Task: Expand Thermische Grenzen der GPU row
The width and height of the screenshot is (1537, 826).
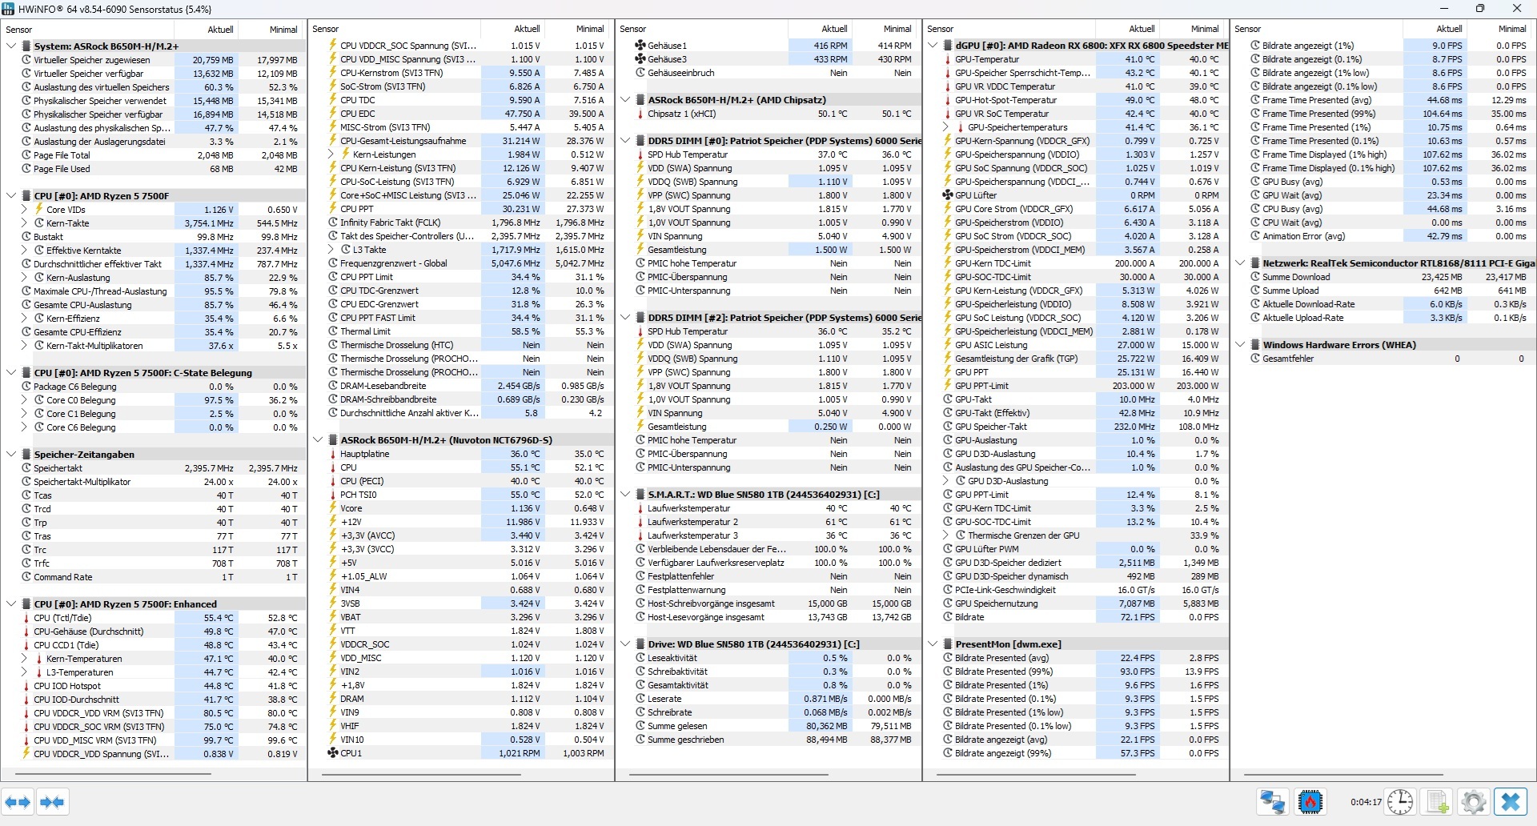Action: click(x=946, y=535)
